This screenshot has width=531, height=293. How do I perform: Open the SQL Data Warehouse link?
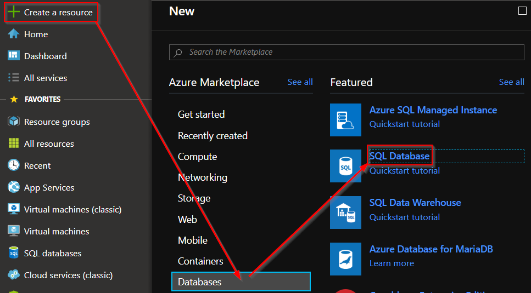pyautogui.click(x=415, y=203)
